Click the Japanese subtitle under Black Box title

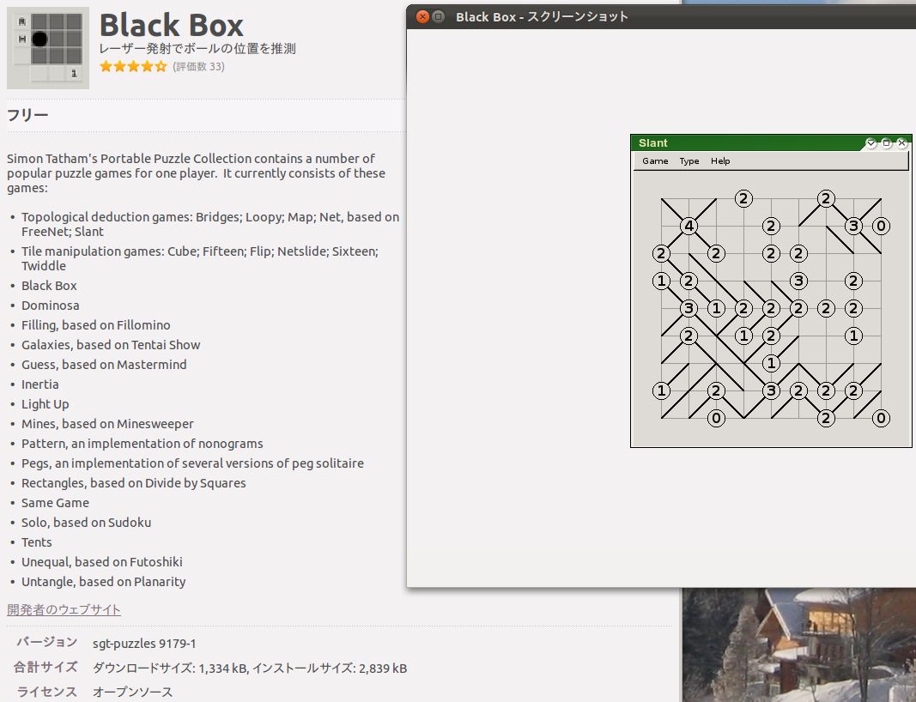pyautogui.click(x=197, y=48)
